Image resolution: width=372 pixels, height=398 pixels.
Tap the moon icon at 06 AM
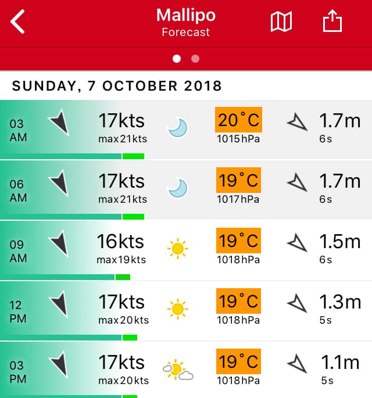point(178,188)
